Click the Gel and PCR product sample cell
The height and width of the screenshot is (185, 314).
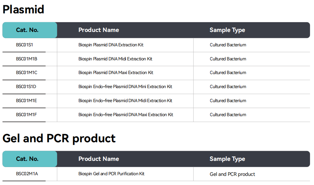point(232,174)
